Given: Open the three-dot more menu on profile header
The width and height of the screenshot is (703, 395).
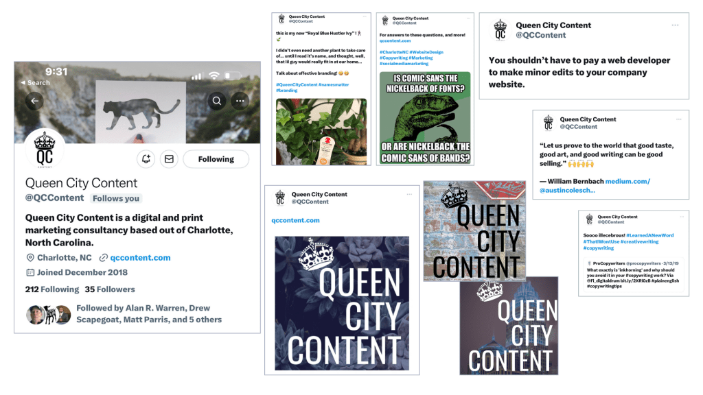Looking at the screenshot, I should coord(240,101).
